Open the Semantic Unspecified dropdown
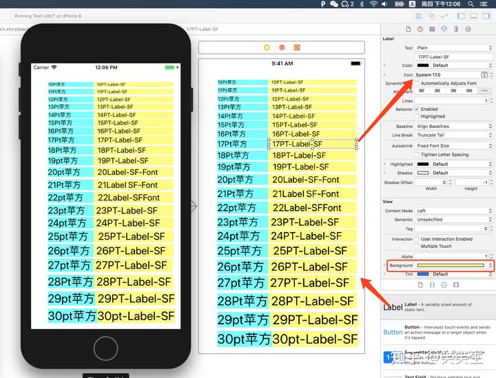496x378 pixels. click(454, 220)
